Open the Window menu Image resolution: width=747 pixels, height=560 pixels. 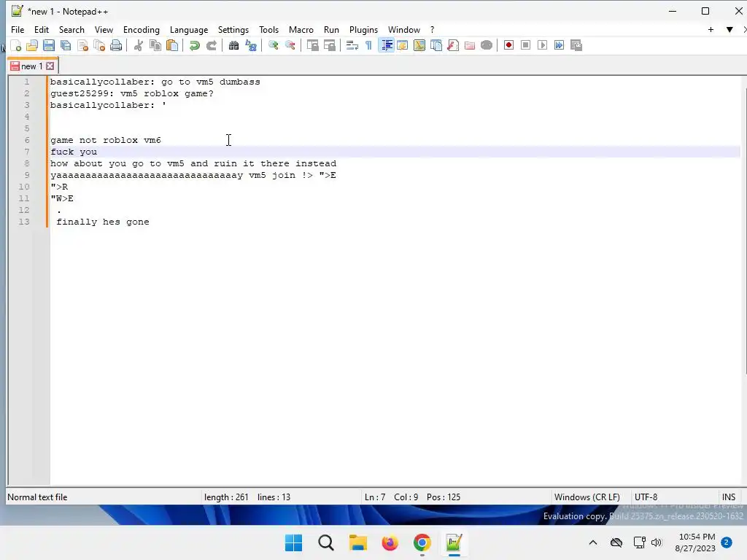click(404, 29)
